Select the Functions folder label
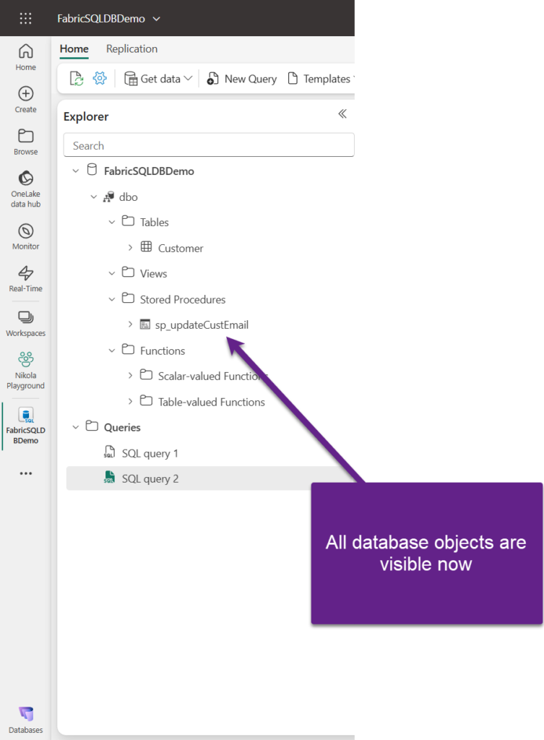The height and width of the screenshot is (740, 544). tap(163, 350)
